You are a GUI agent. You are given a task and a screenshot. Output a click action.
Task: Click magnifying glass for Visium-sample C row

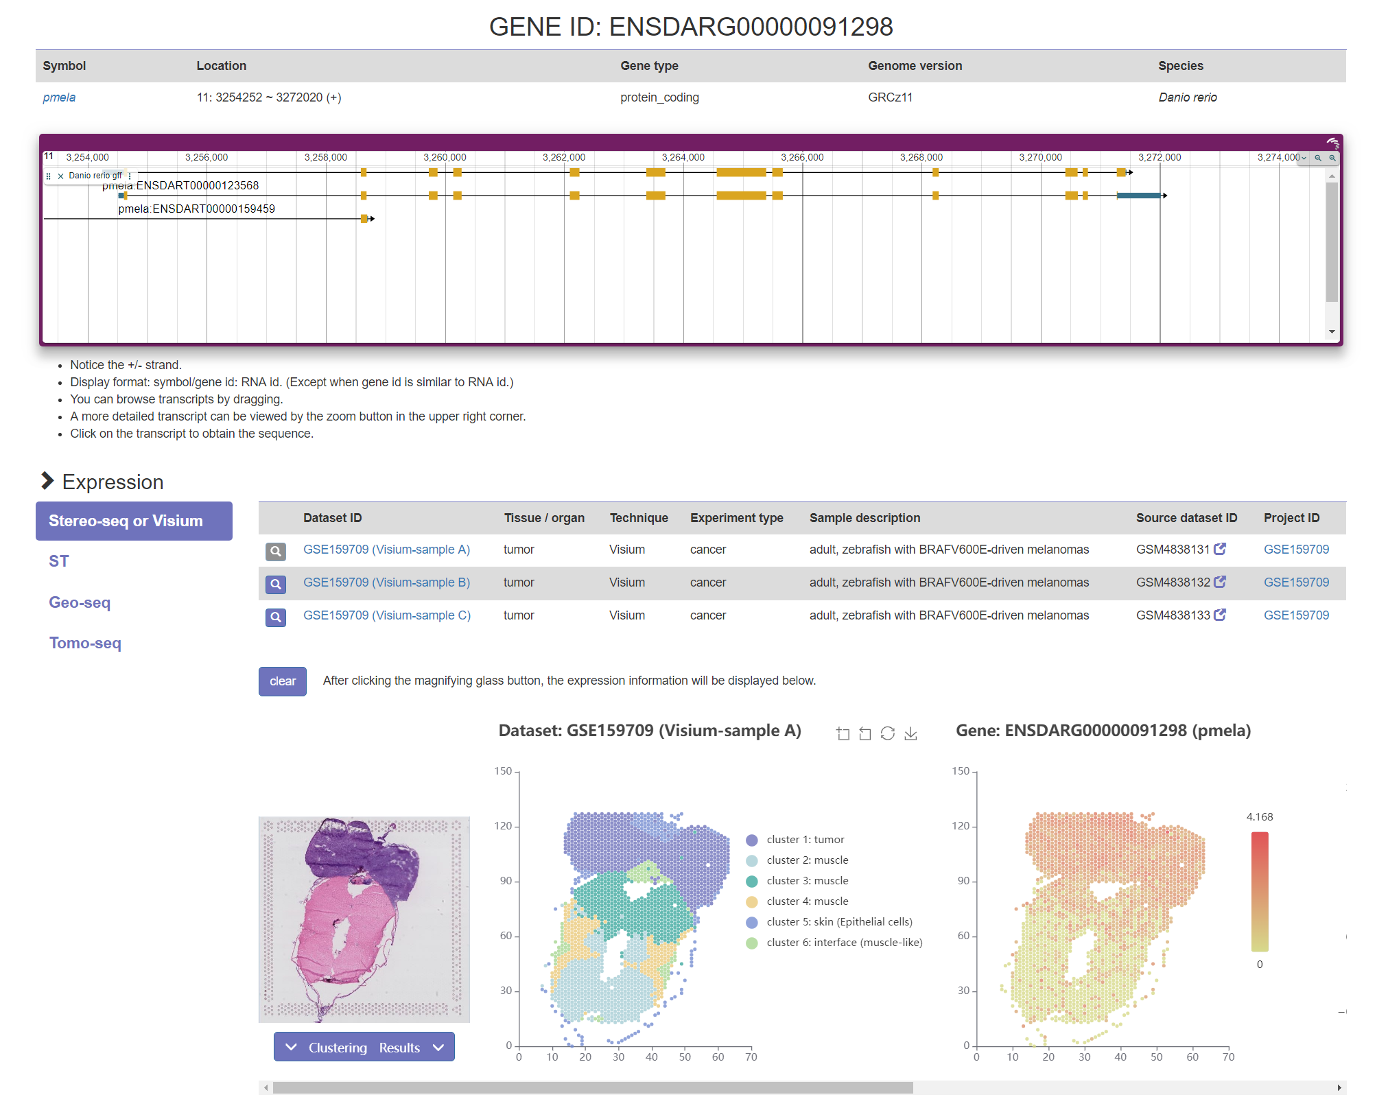coord(275,617)
